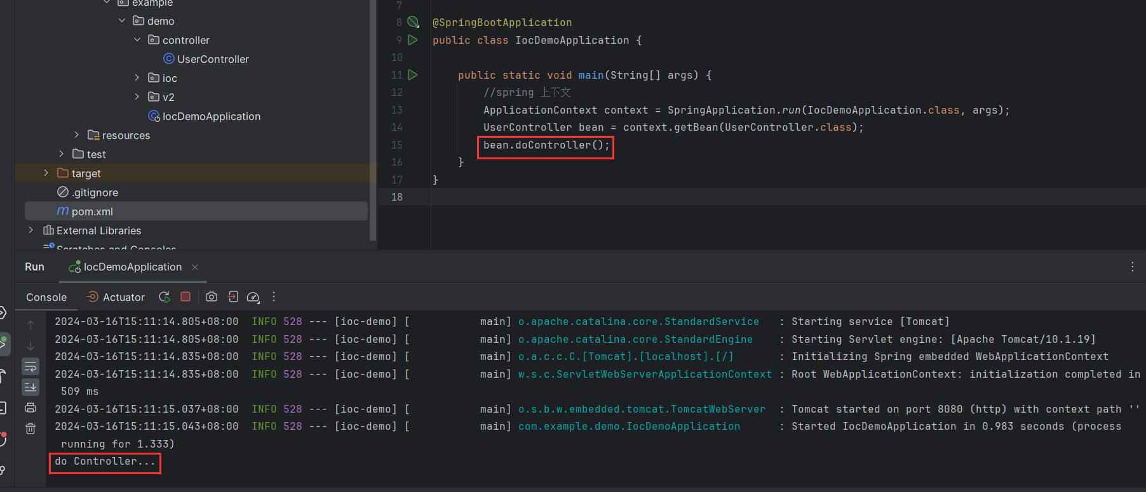The height and width of the screenshot is (492, 1146).
Task: Click the IocDemoApplication class icon in tree
Action: coord(154,116)
